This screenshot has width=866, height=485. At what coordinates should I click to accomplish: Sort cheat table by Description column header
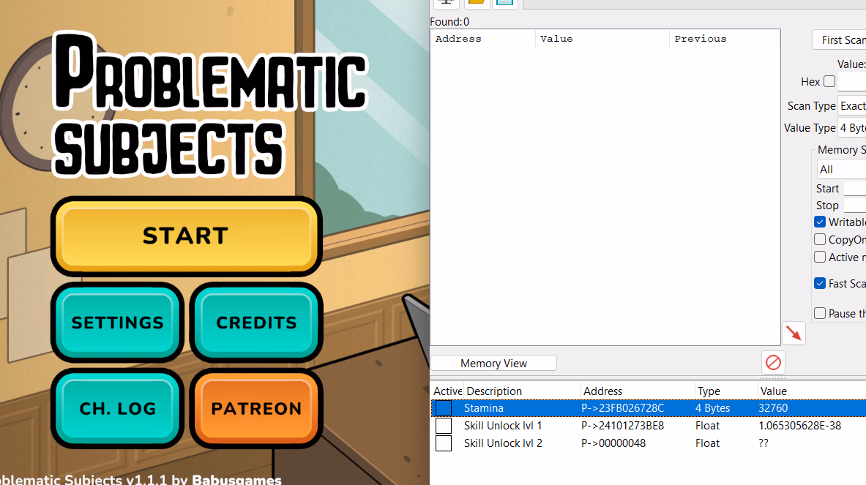521,391
